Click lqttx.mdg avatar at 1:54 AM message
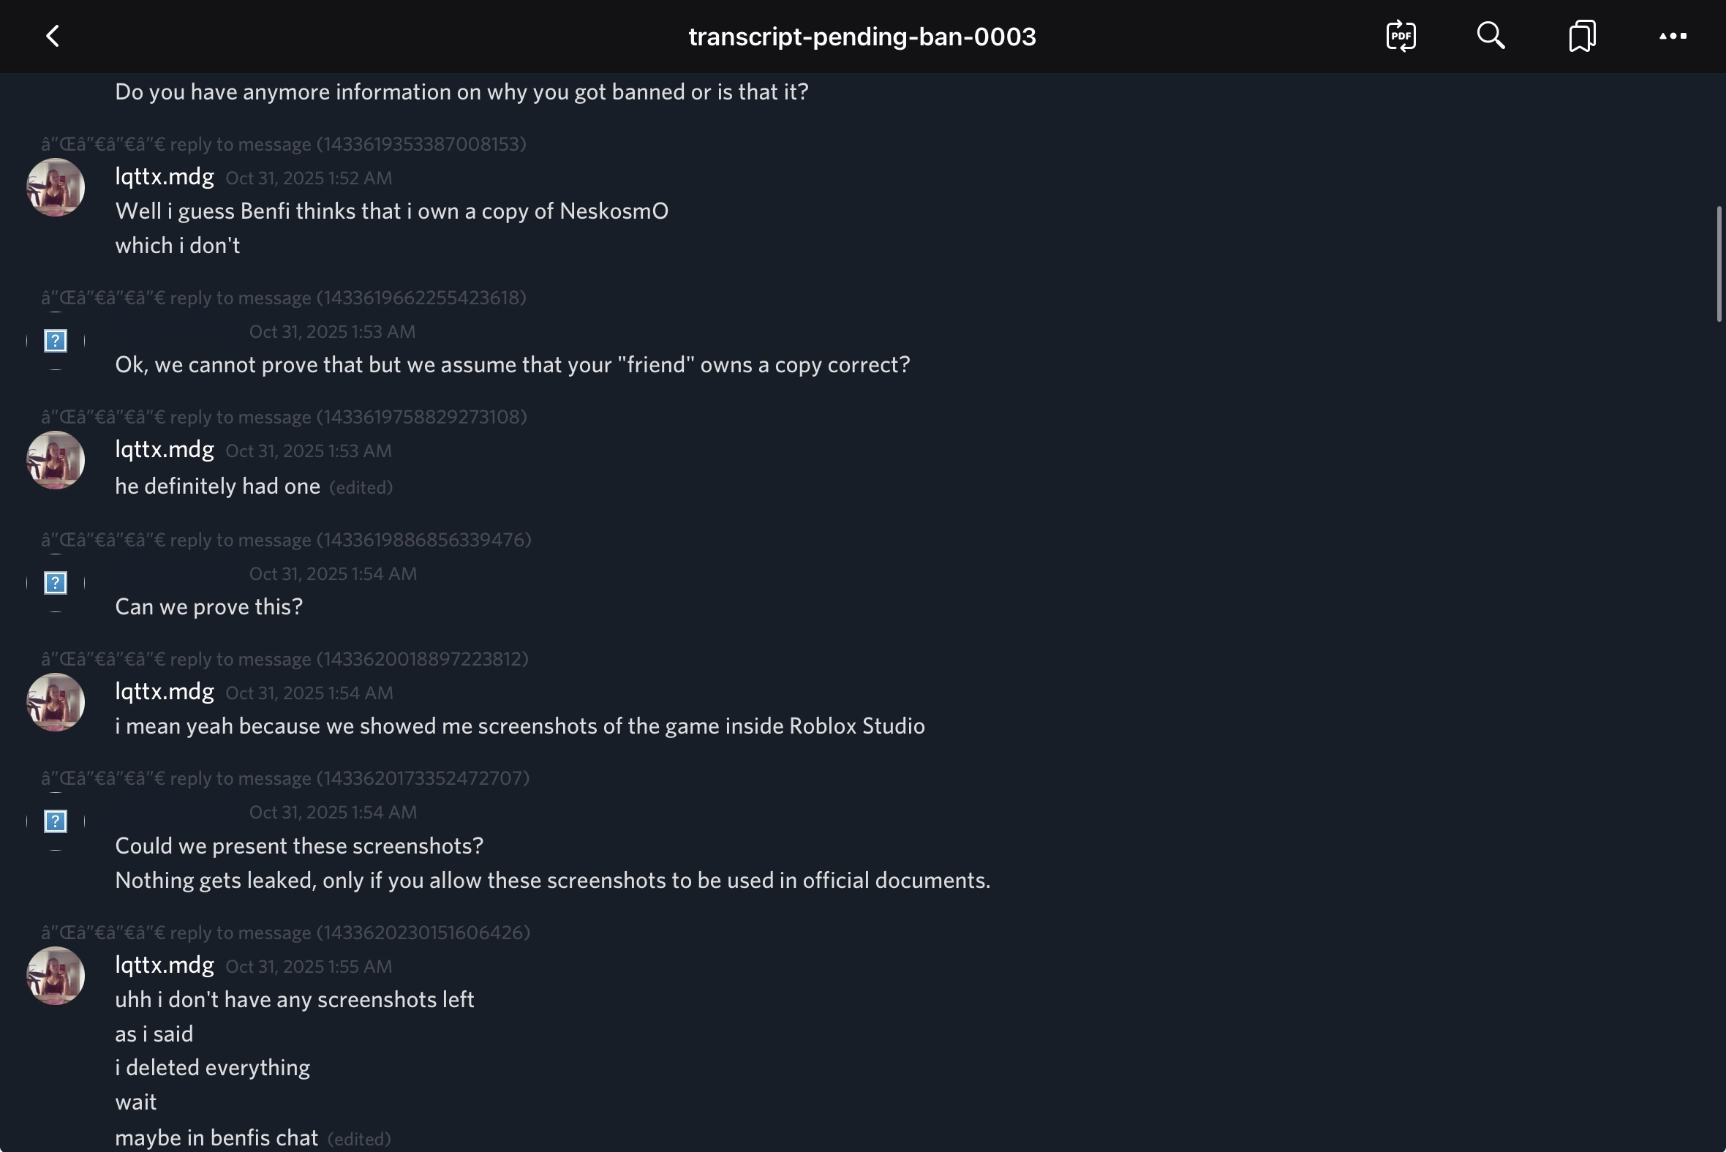The width and height of the screenshot is (1726, 1152). click(x=56, y=702)
